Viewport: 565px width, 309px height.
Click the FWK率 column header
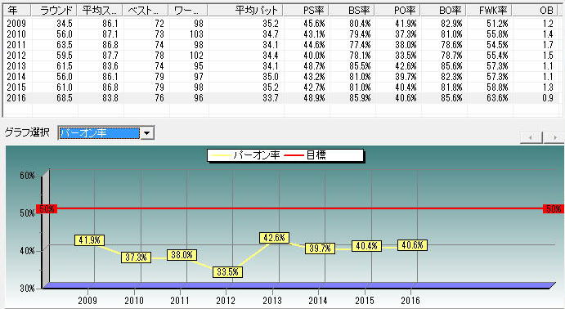click(490, 11)
